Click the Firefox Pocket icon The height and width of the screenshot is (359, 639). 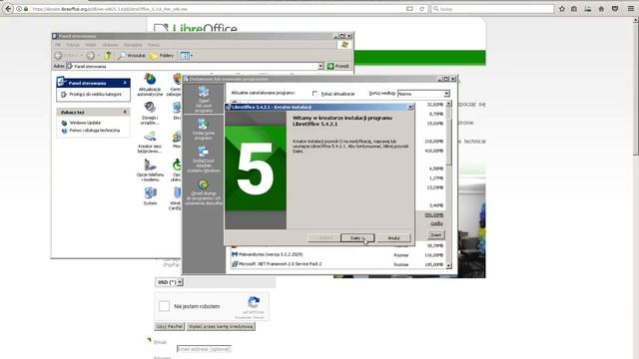coord(615,9)
